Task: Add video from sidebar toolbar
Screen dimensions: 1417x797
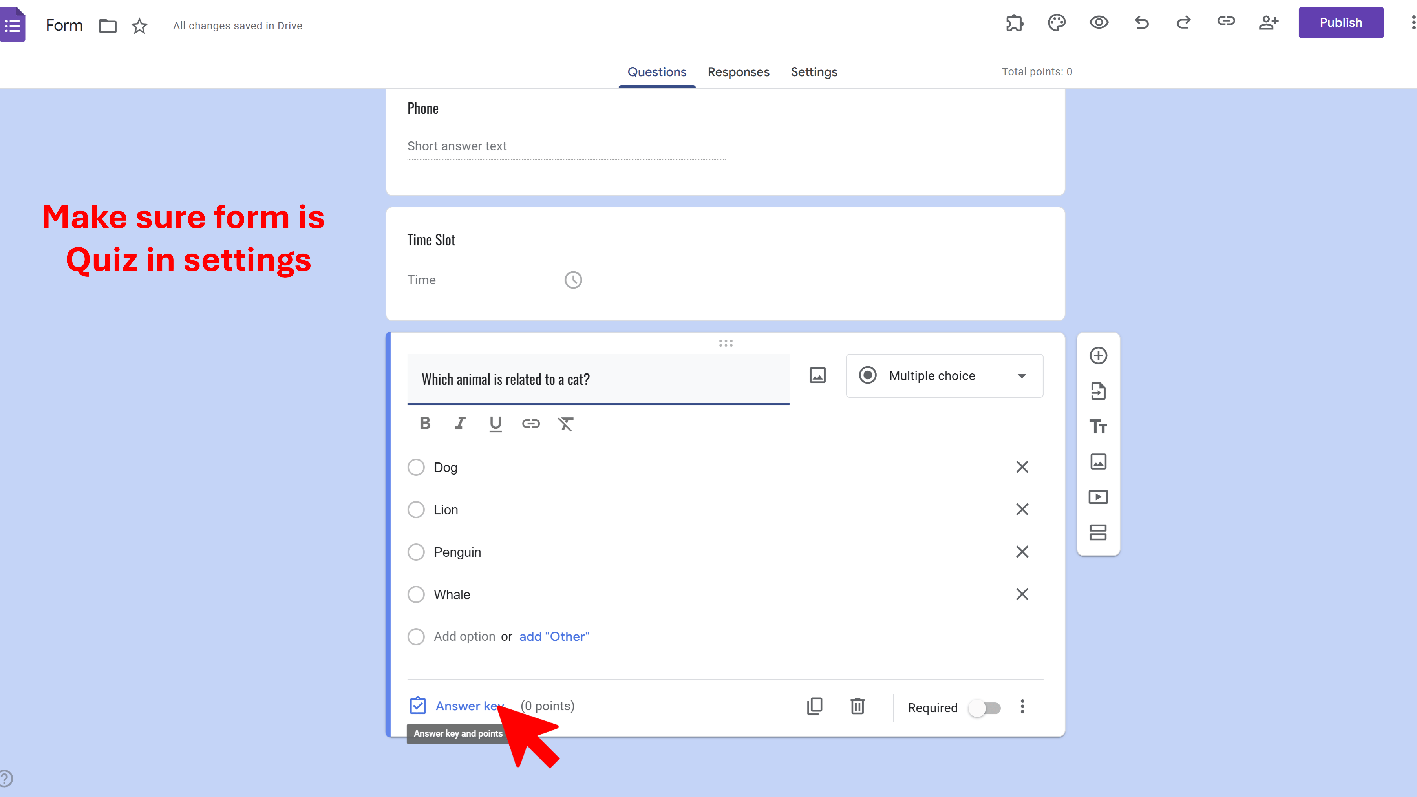Action: pyautogui.click(x=1098, y=497)
